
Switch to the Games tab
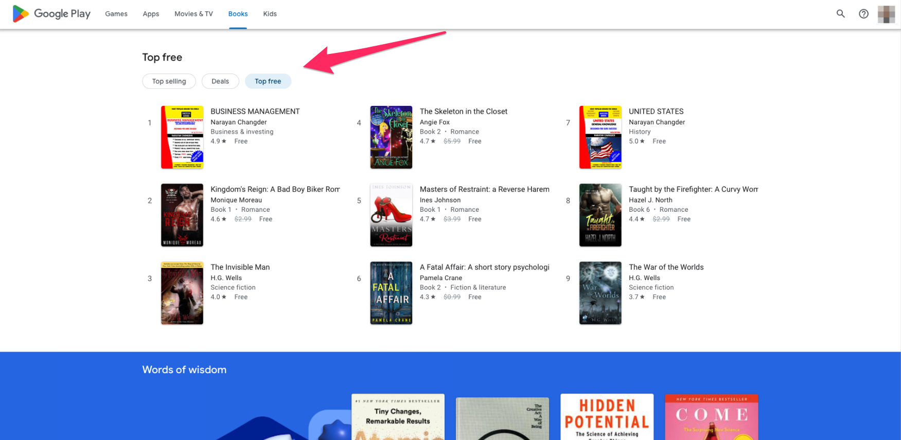click(x=116, y=14)
